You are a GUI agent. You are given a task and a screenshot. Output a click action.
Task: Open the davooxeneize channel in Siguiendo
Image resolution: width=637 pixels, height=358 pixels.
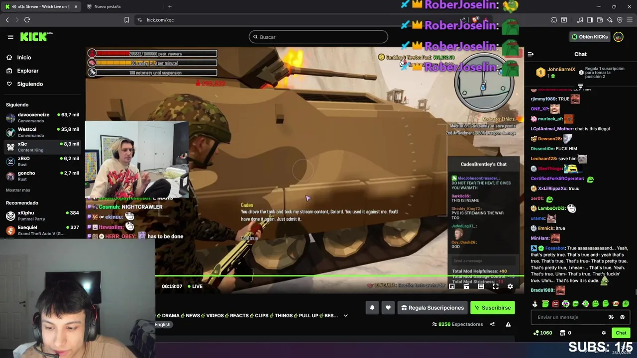(42, 118)
